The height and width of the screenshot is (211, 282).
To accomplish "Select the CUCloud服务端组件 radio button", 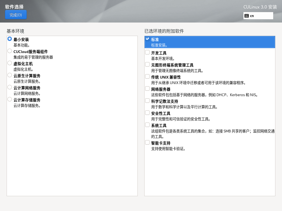I will (10, 51).
